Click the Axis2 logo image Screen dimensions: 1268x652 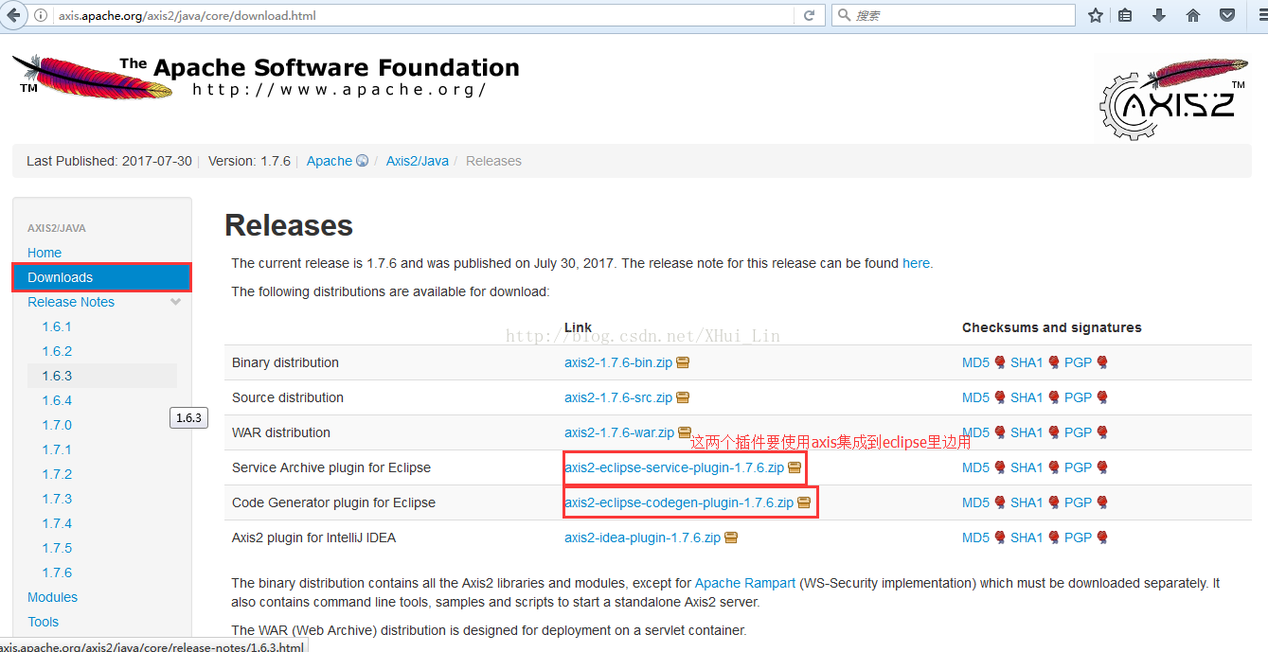click(x=1174, y=98)
